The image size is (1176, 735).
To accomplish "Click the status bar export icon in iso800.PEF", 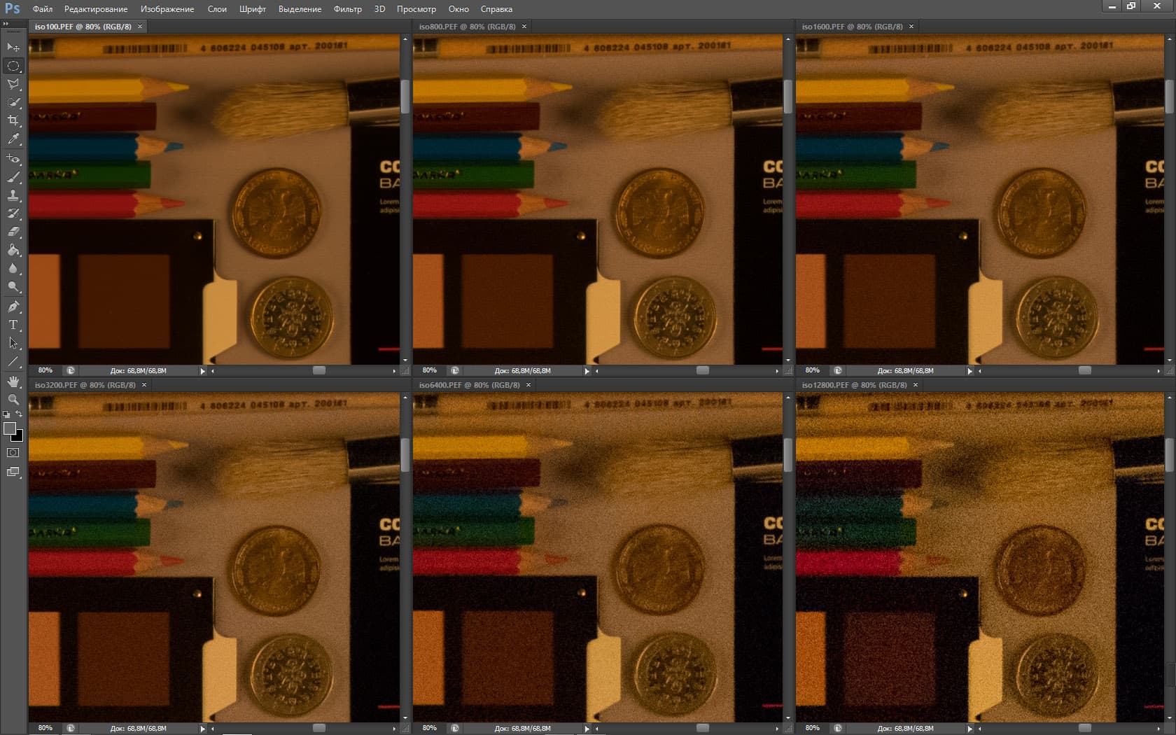I will click(455, 370).
